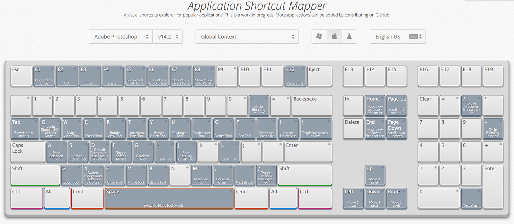This screenshot has height=224, width=514.
Task: Click the F8 Show/Hide Info Panel key
Action: click(204, 76)
